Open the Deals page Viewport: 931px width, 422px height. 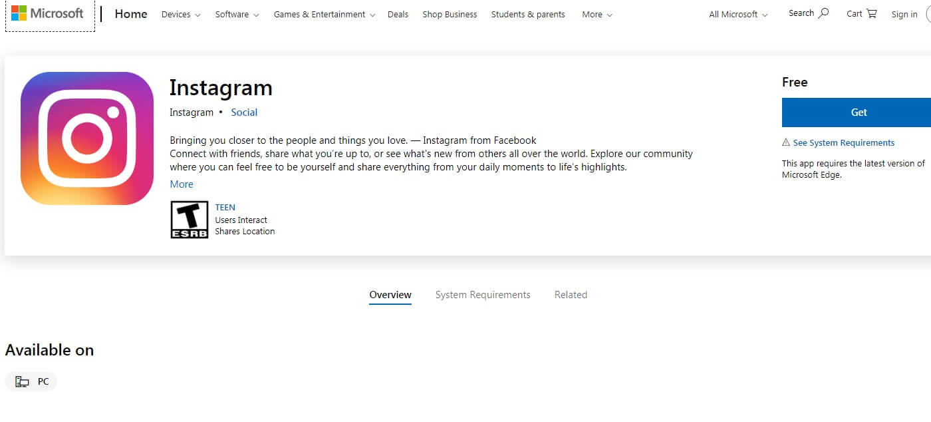point(398,14)
